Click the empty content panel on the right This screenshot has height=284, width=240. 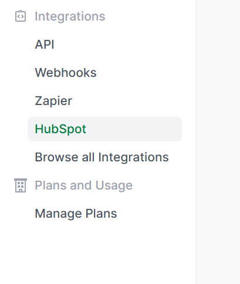(218, 142)
